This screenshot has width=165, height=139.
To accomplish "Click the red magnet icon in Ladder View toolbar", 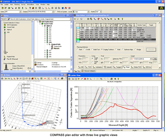I will pos(85,79).
